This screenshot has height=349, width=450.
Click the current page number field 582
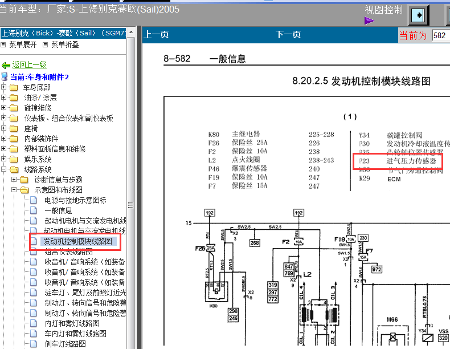pos(441,35)
